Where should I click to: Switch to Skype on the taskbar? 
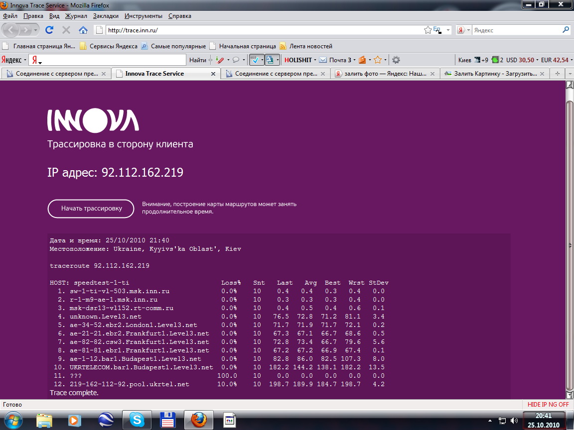137,420
